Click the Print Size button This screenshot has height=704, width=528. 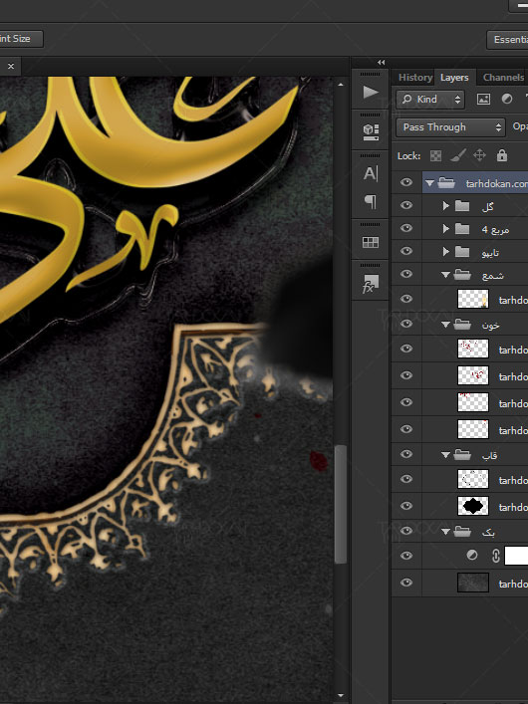20,39
